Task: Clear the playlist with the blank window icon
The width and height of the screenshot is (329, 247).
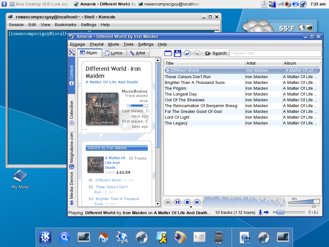Action: [168, 53]
